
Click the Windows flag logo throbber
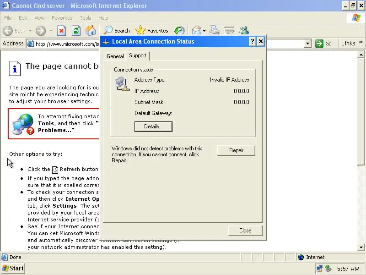356,17
